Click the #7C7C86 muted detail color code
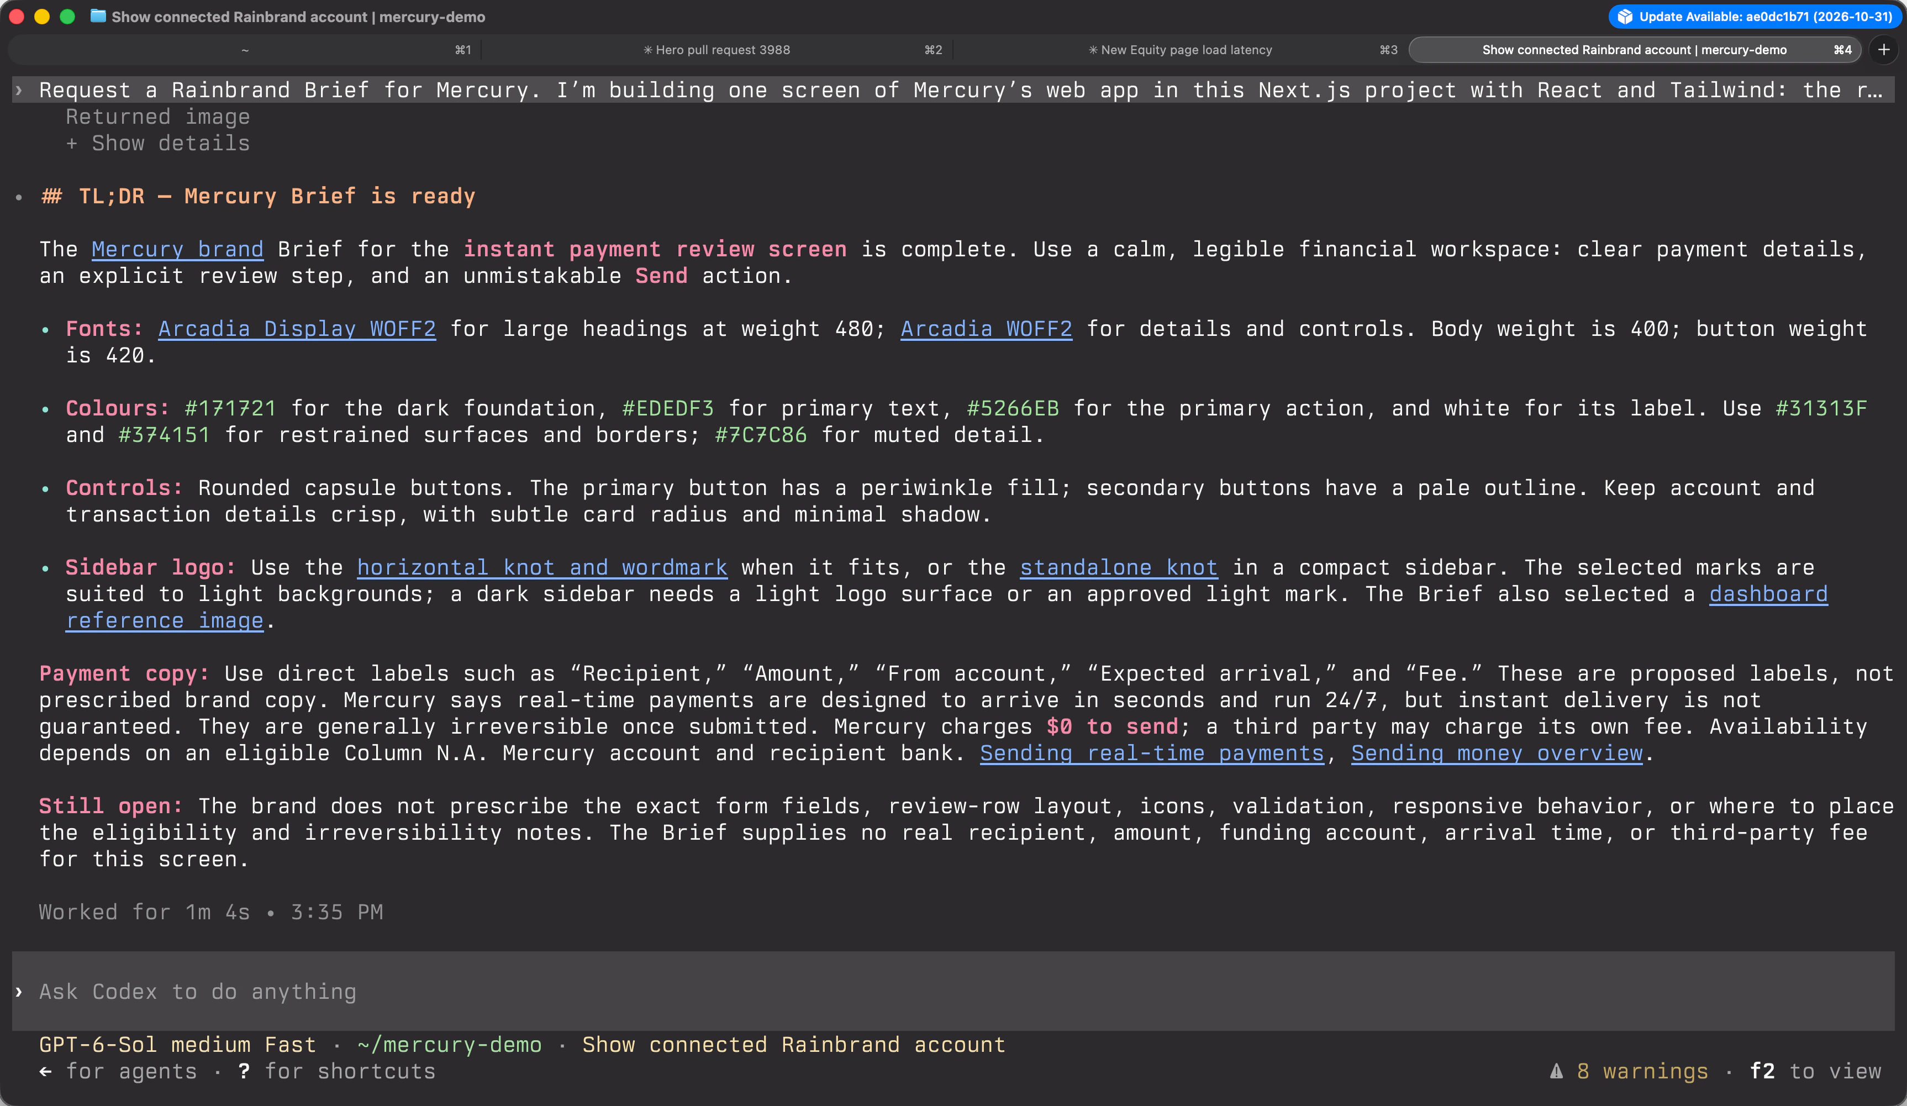This screenshot has height=1106, width=1907. coord(761,435)
